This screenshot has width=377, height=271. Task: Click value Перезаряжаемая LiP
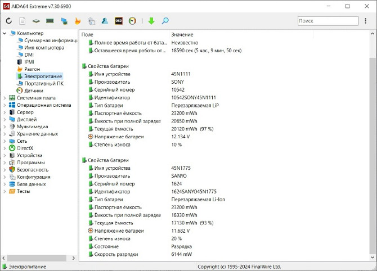pyautogui.click(x=195, y=105)
